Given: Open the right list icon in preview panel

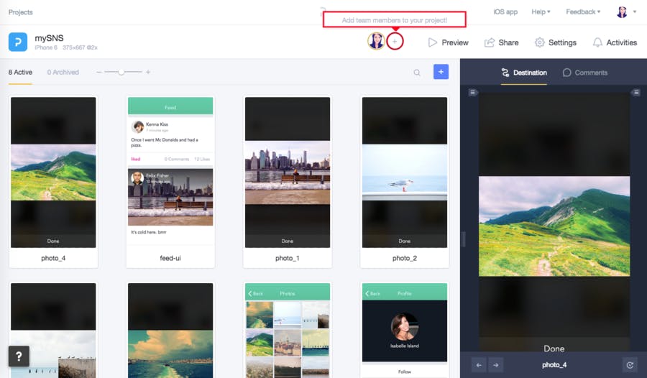Looking at the screenshot, I should click(x=636, y=93).
